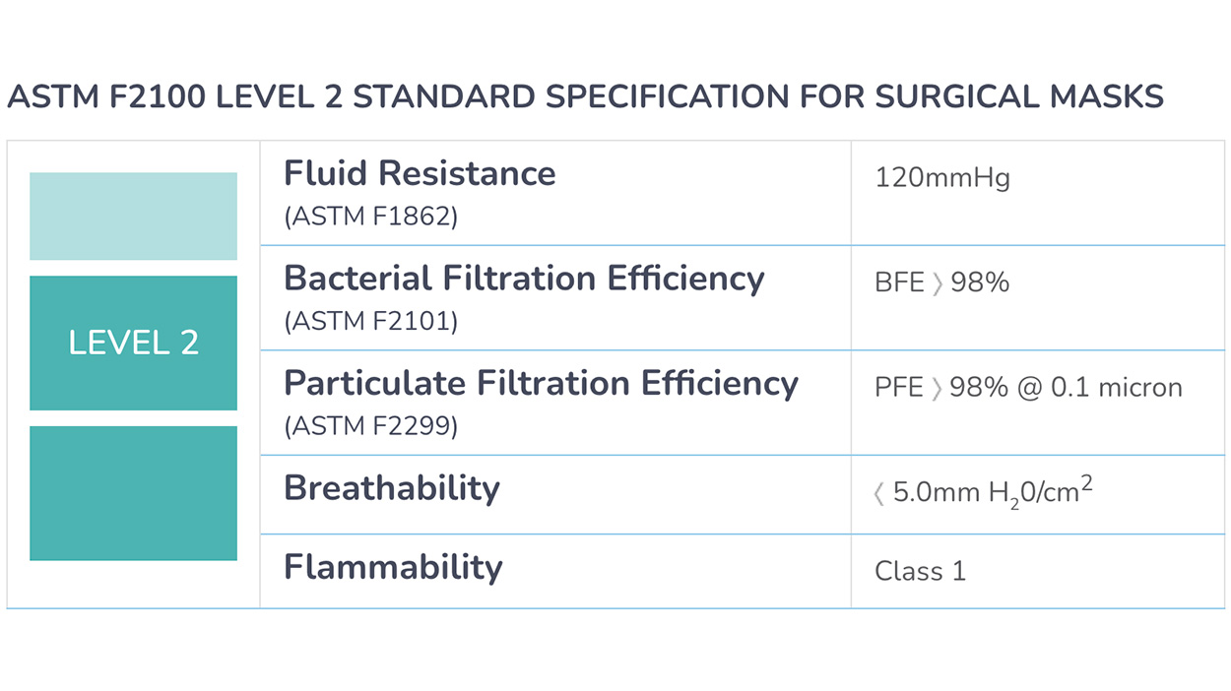Click the 98% @ 0.1 micron value

[1066, 388]
